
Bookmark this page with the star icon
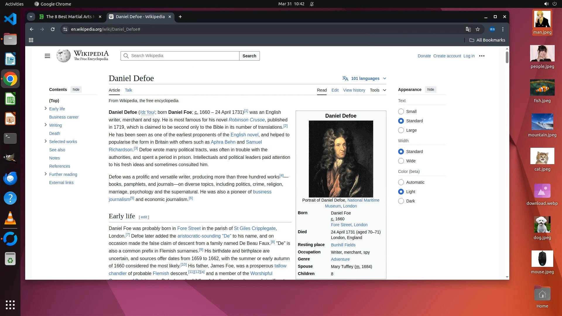pos(478,29)
